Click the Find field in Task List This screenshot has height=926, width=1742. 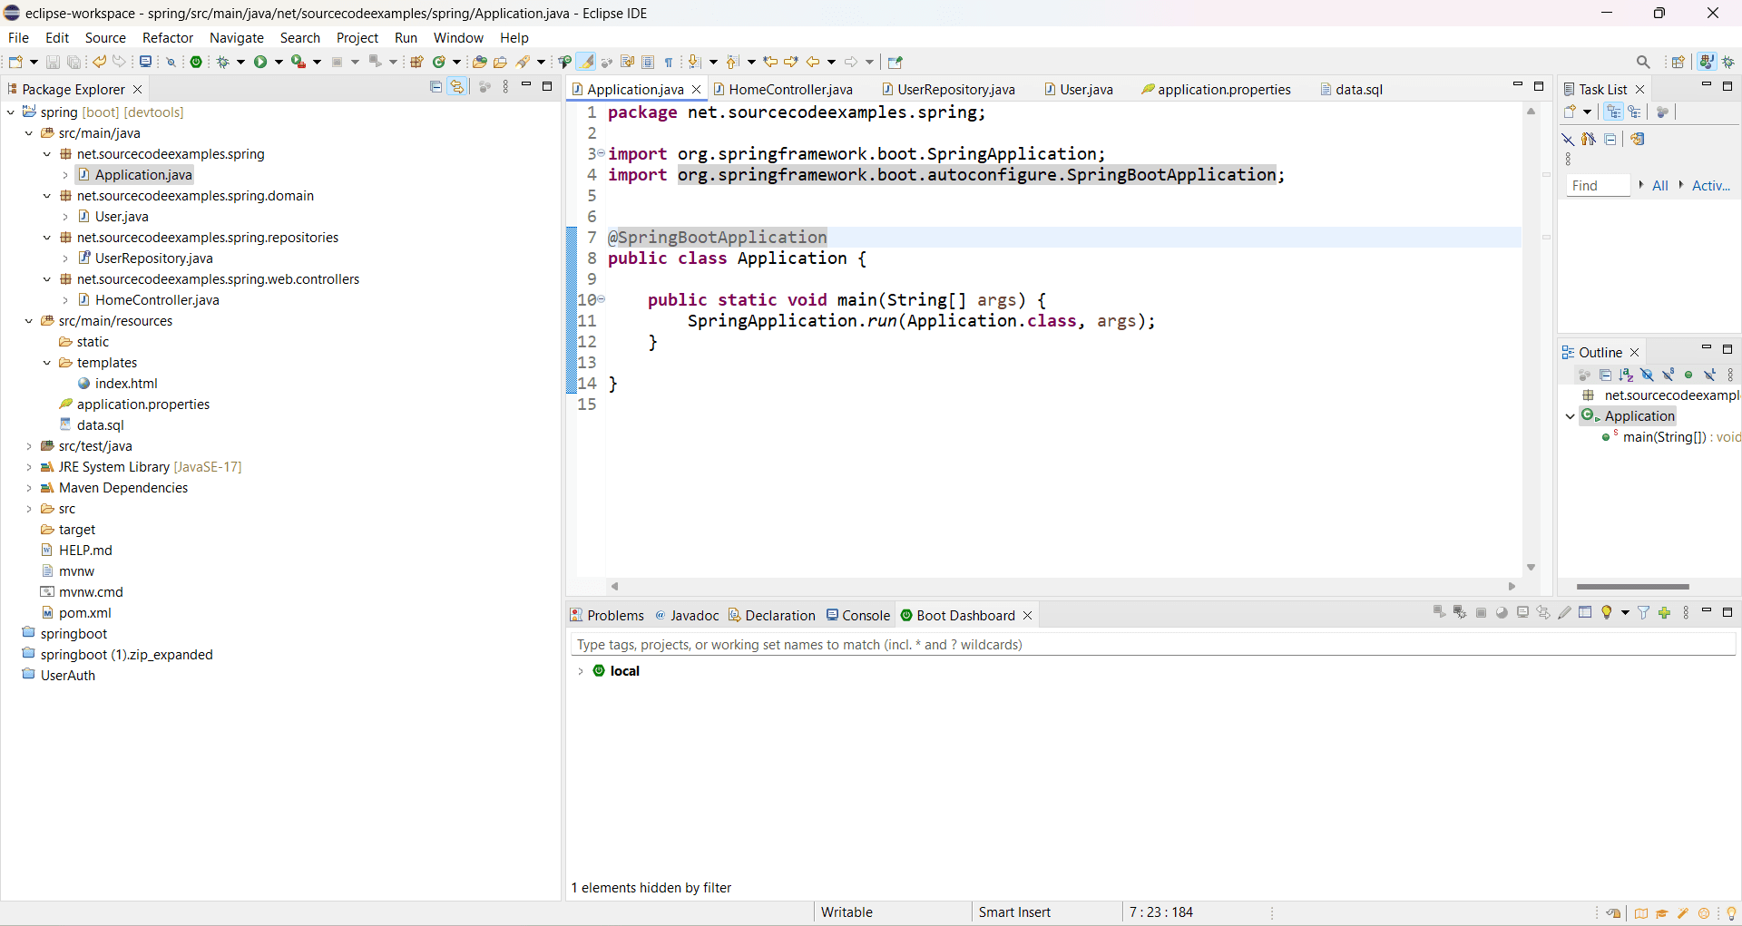click(1598, 185)
